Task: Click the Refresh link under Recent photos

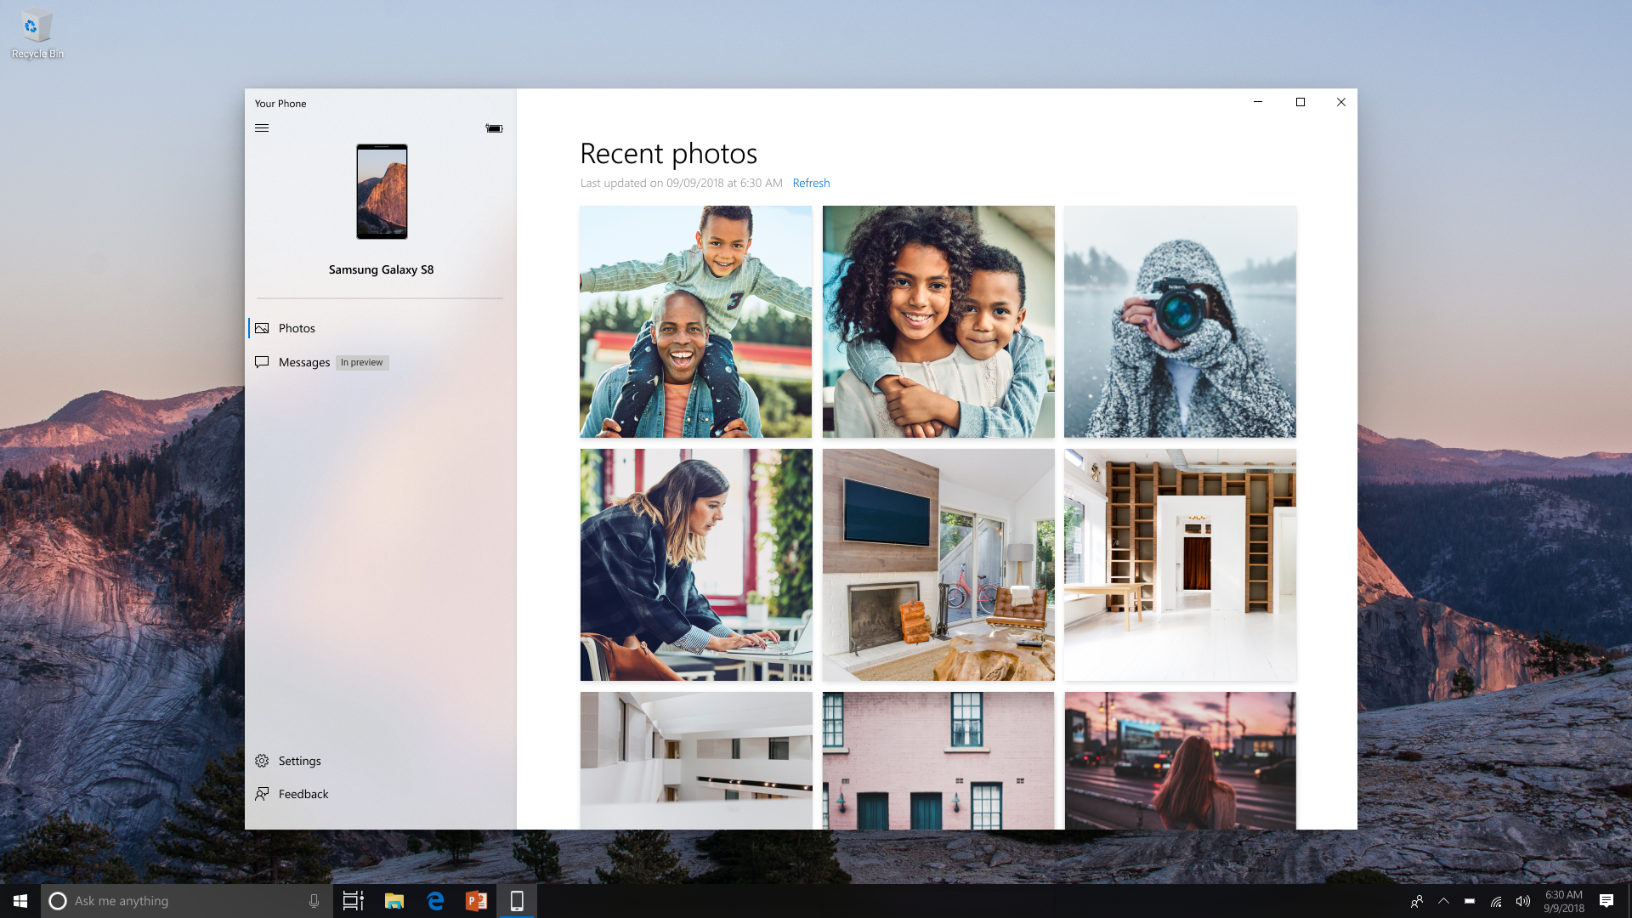Action: point(810,183)
